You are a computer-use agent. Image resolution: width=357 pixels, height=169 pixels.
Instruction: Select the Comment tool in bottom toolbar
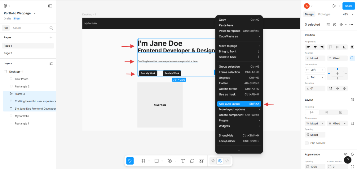tap(192, 161)
